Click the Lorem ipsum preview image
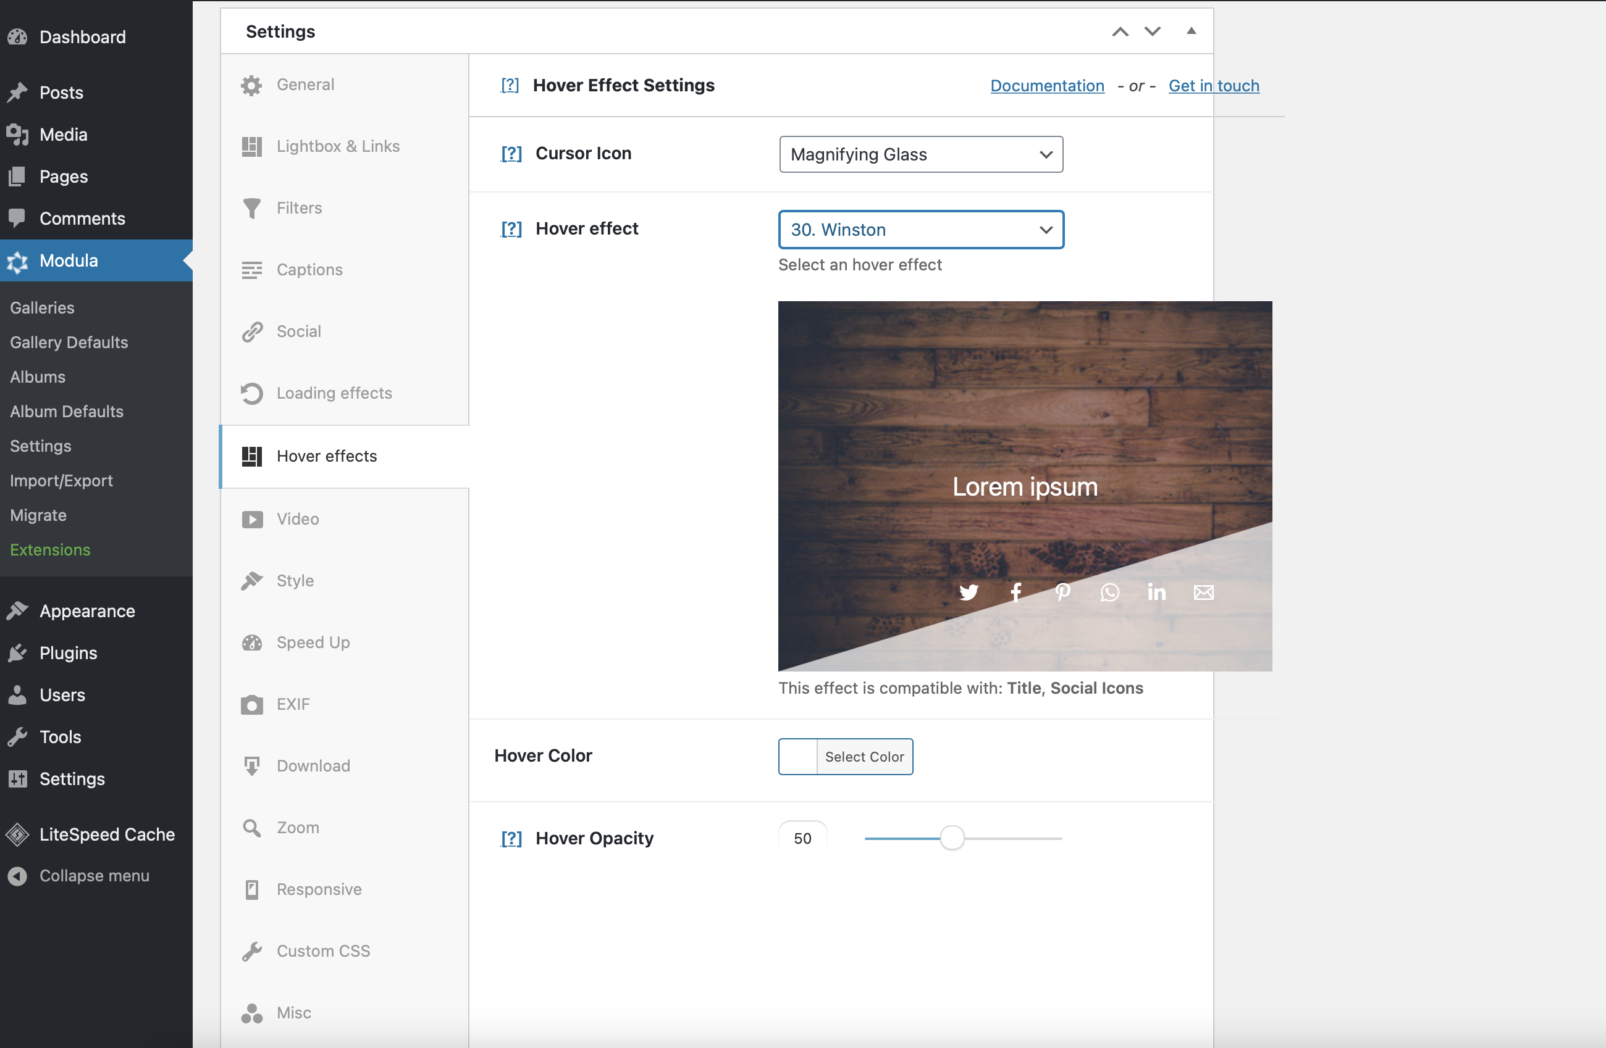Screen dimensions: 1606x1048 [x=1025, y=486]
